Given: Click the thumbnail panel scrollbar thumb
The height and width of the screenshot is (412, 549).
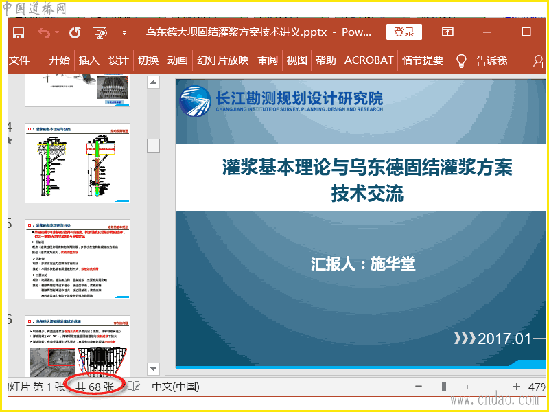Looking at the screenshot, I should point(153,146).
